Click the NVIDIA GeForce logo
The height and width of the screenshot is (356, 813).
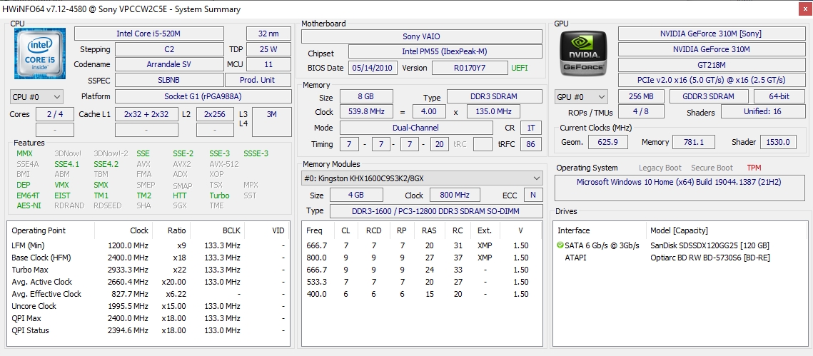585,52
